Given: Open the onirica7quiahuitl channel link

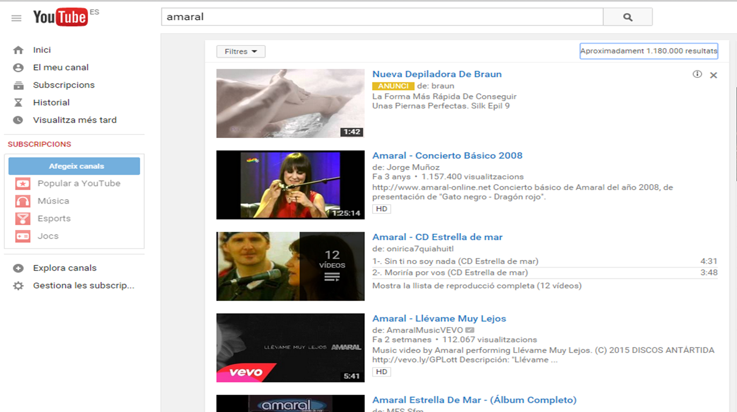Looking at the screenshot, I should (420, 249).
